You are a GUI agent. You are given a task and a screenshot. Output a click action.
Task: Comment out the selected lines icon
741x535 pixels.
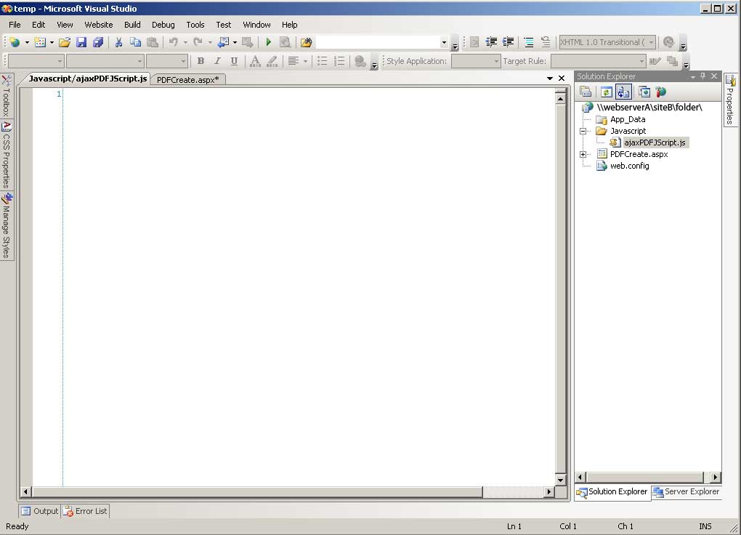529,42
